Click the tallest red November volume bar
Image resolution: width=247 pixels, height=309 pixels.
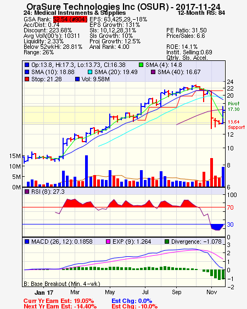[x=211, y=172]
